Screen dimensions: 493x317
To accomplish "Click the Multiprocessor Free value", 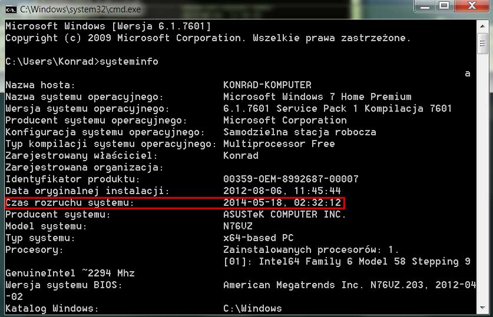I will pyautogui.click(x=279, y=144).
